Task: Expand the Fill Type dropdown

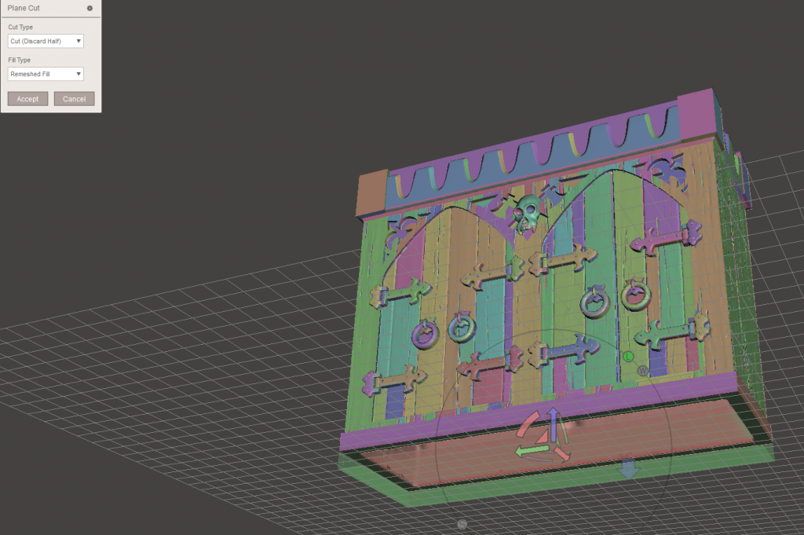Action: pos(46,74)
